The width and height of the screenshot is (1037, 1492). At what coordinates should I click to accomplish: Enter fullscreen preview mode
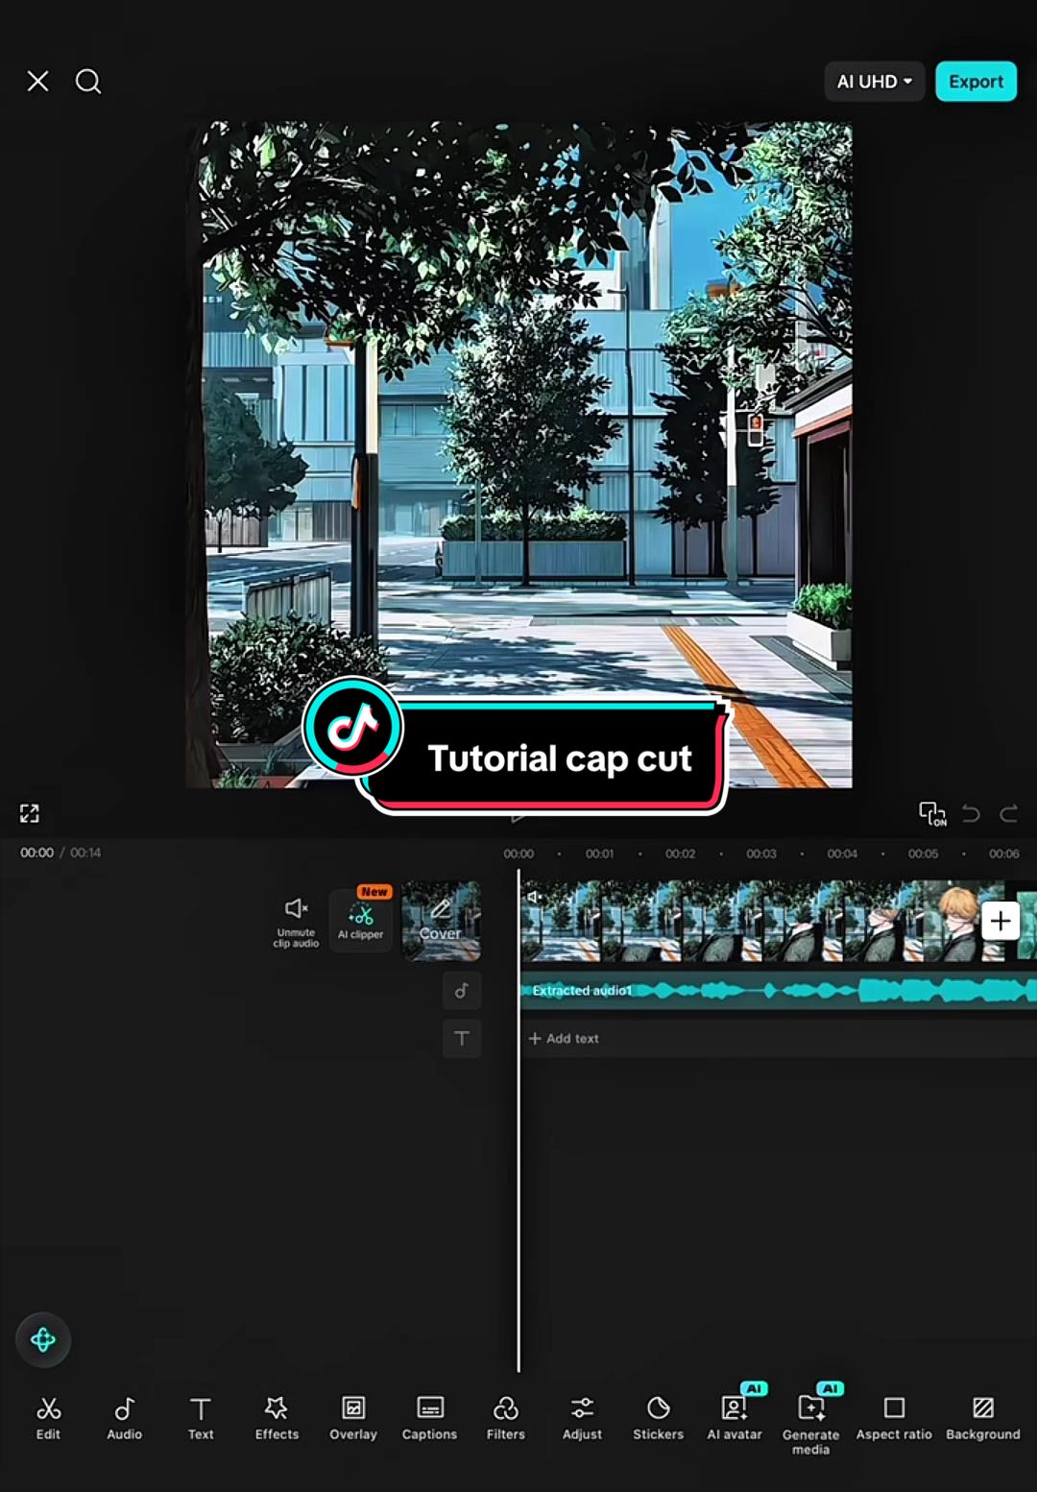[x=30, y=814]
